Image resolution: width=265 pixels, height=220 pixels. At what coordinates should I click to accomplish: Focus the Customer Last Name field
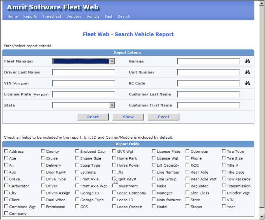208,94
